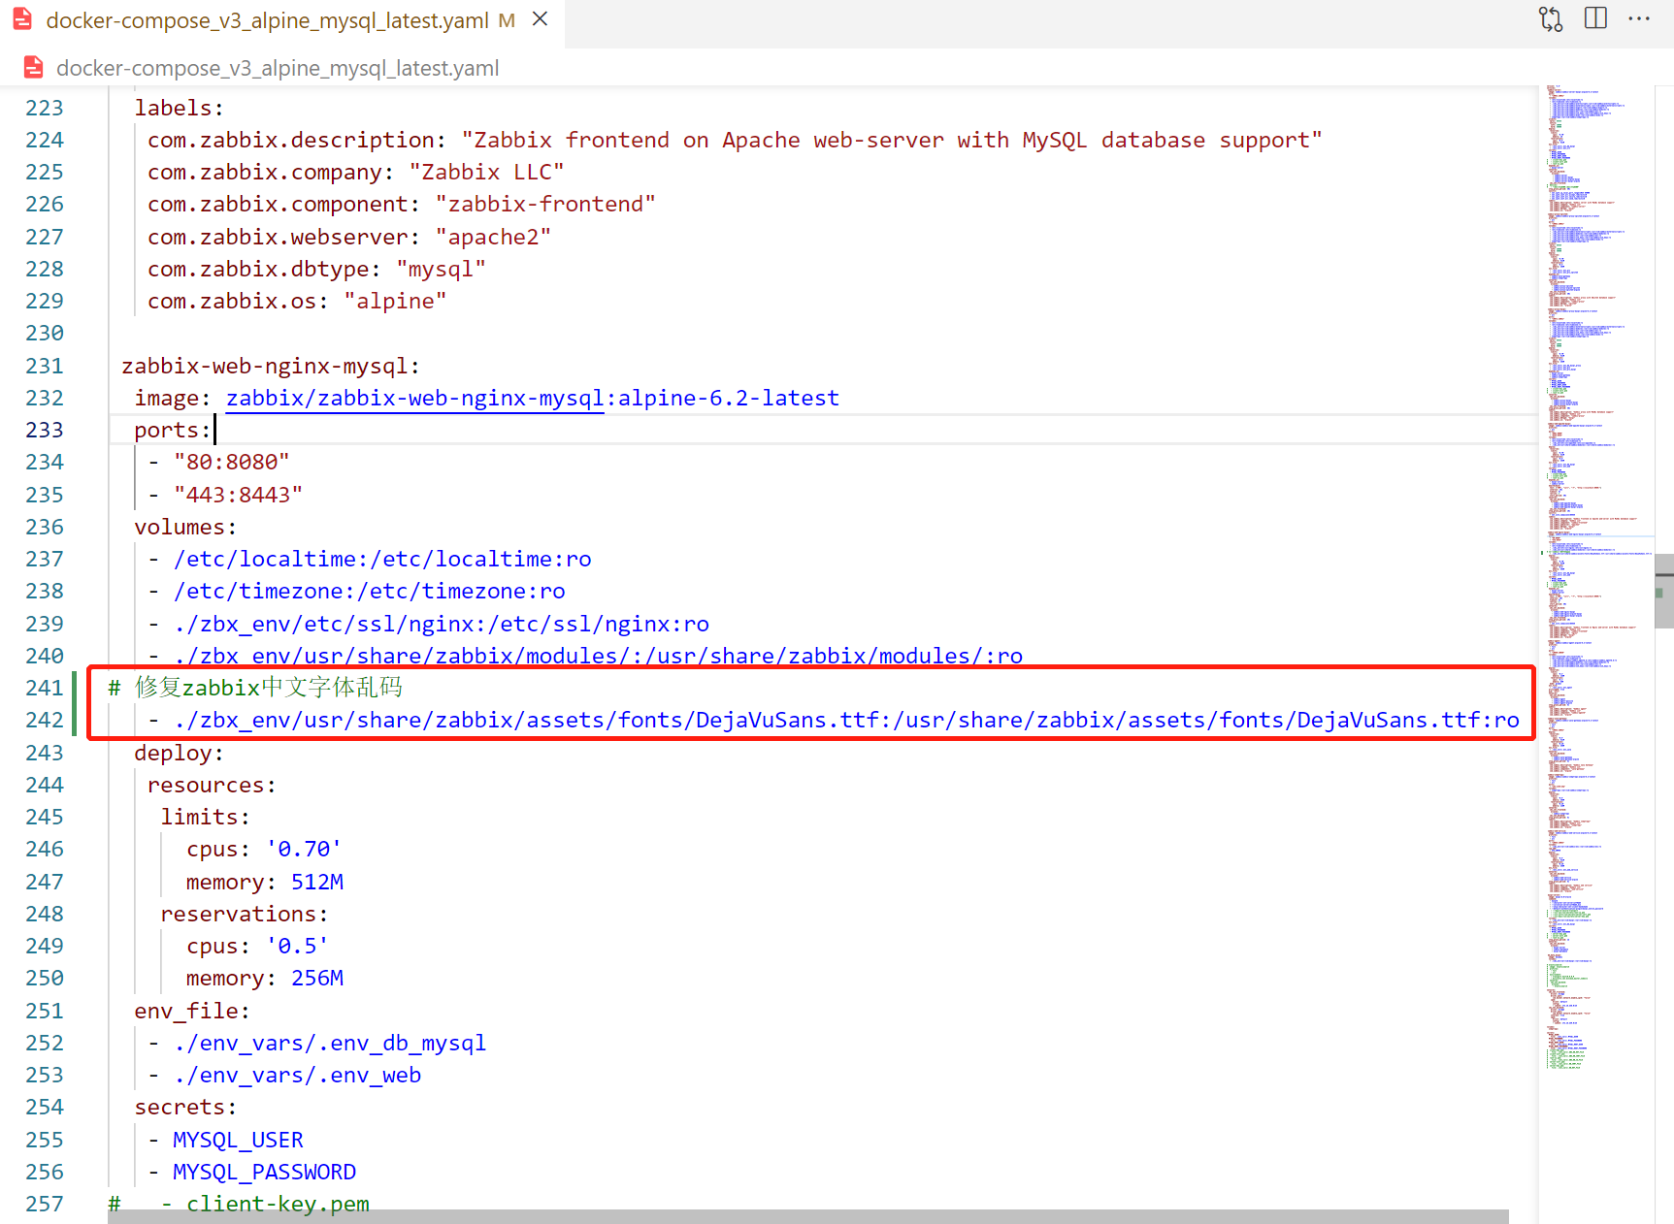Click the green change marker beside line 241

tap(75, 704)
